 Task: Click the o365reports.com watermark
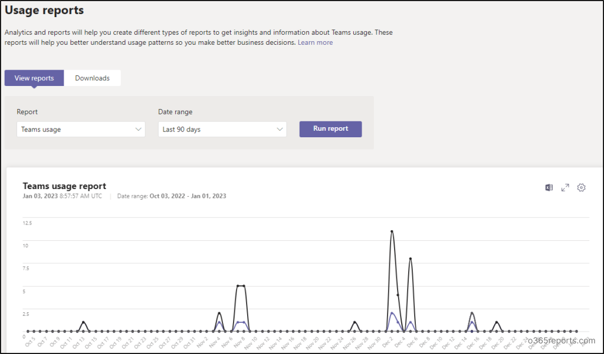coord(563,340)
